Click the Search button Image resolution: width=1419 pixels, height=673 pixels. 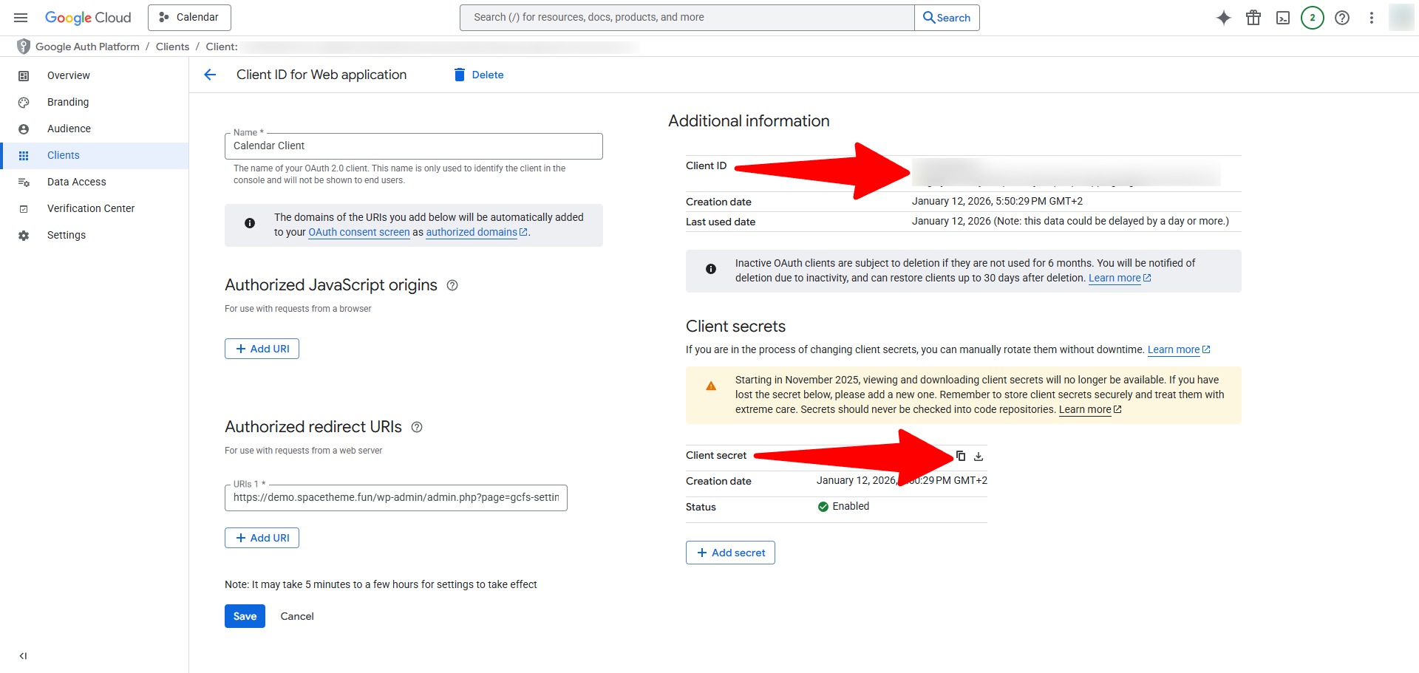click(947, 18)
